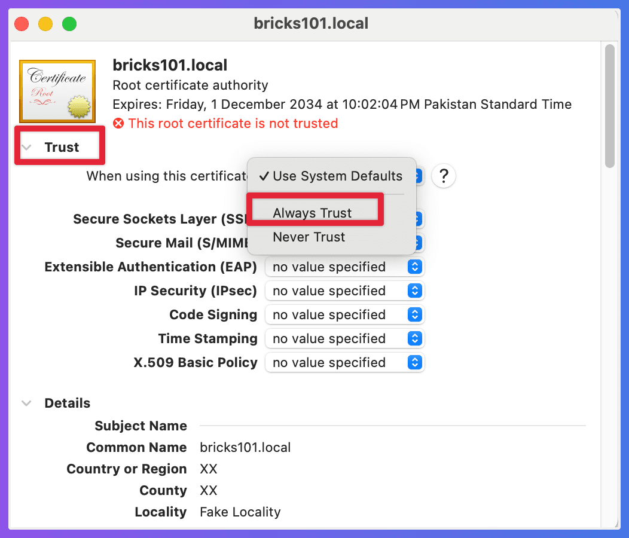Open the help question mark button
Viewport: 629px width, 538px height.
[443, 176]
